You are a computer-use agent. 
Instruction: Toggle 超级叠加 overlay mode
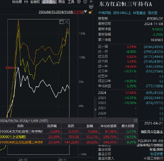[49, 2]
